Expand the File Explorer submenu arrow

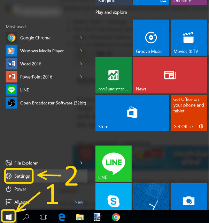coord(81,163)
